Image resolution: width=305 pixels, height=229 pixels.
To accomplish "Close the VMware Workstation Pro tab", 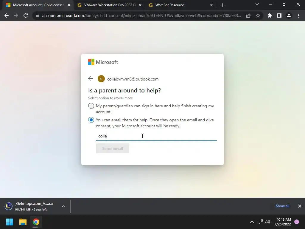I will (x=140, y=5).
